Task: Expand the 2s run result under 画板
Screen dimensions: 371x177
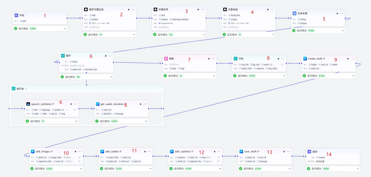Action: tap(214, 76)
